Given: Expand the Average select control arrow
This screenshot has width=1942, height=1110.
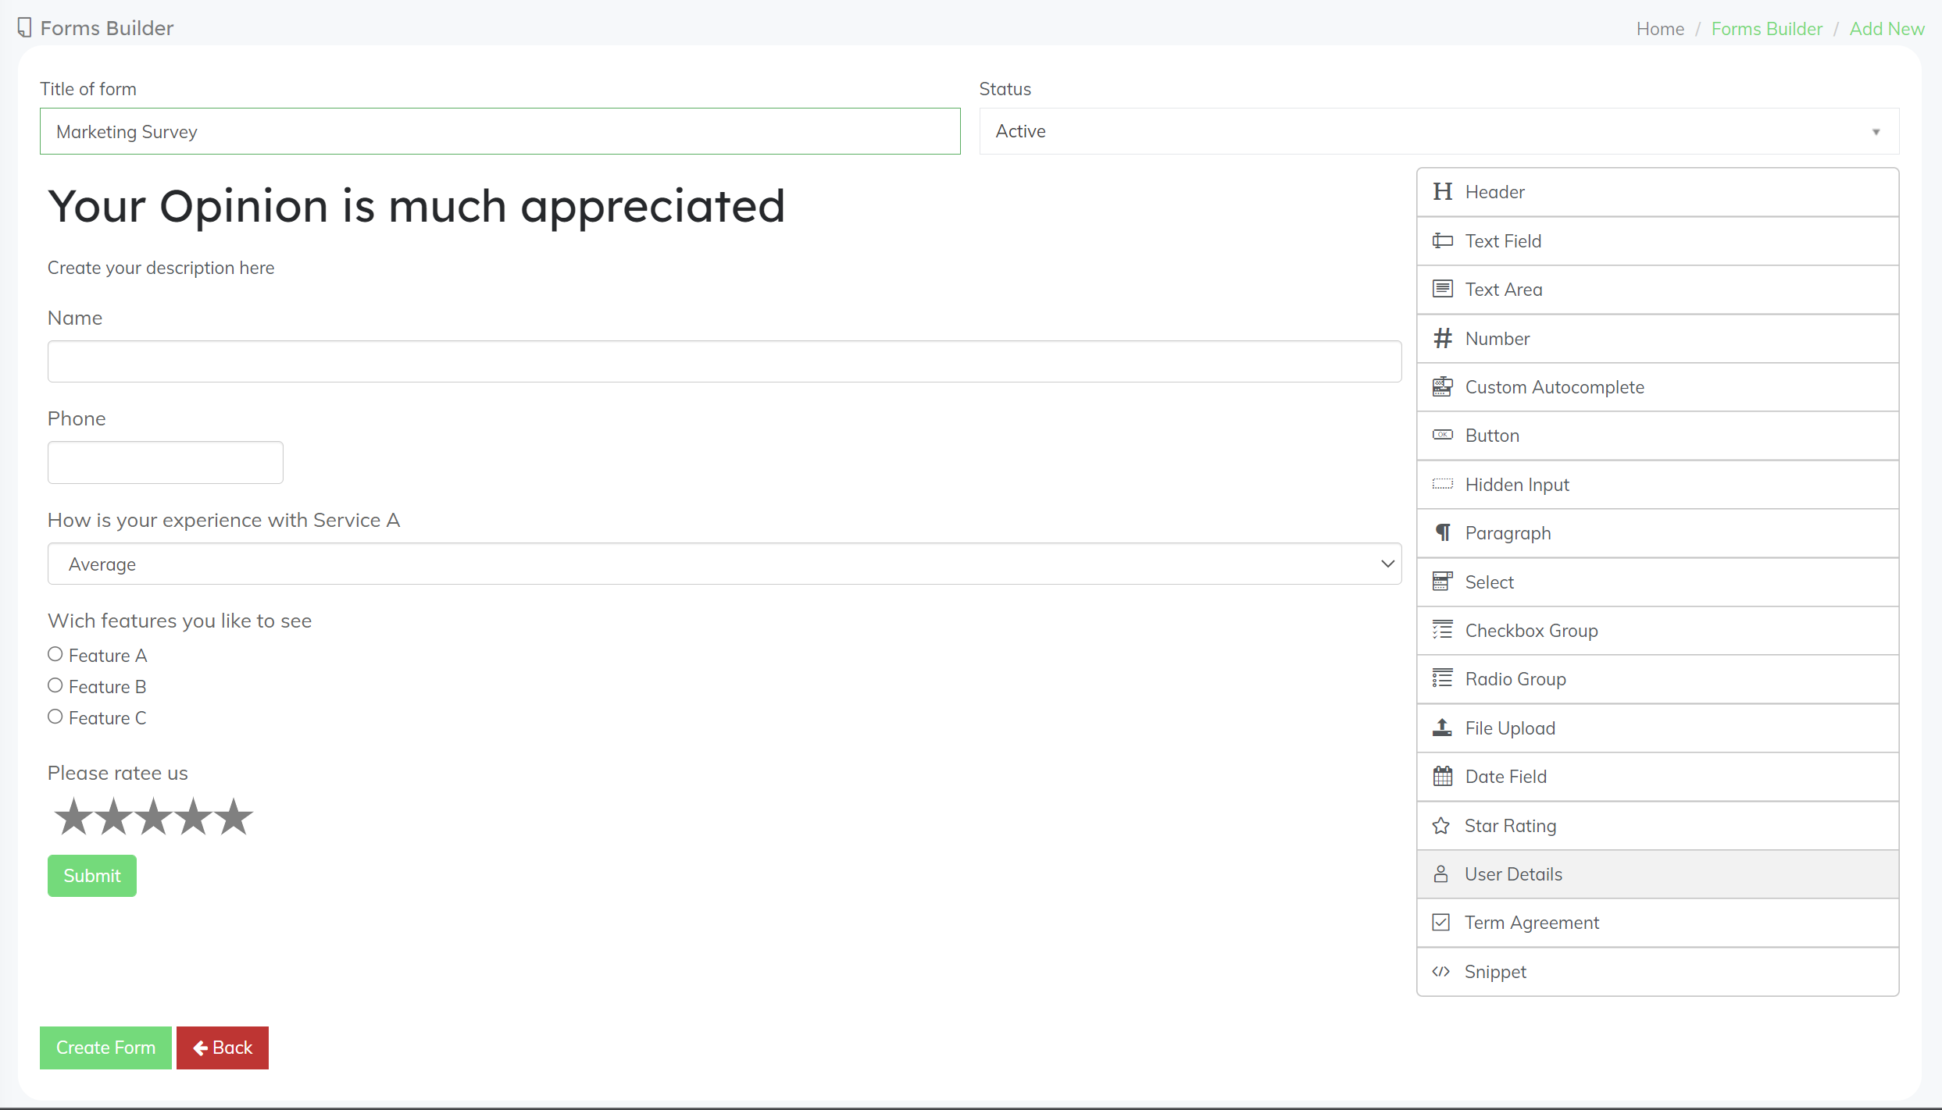Looking at the screenshot, I should [x=1387, y=563].
